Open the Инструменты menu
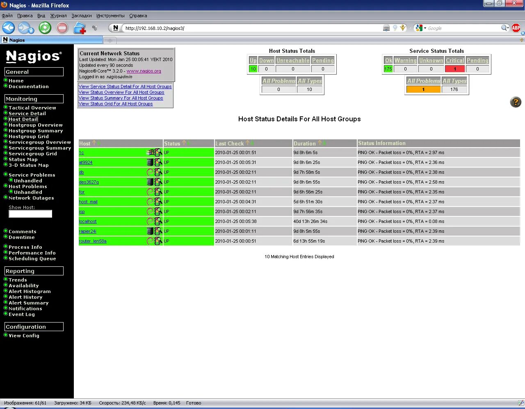 110,16
